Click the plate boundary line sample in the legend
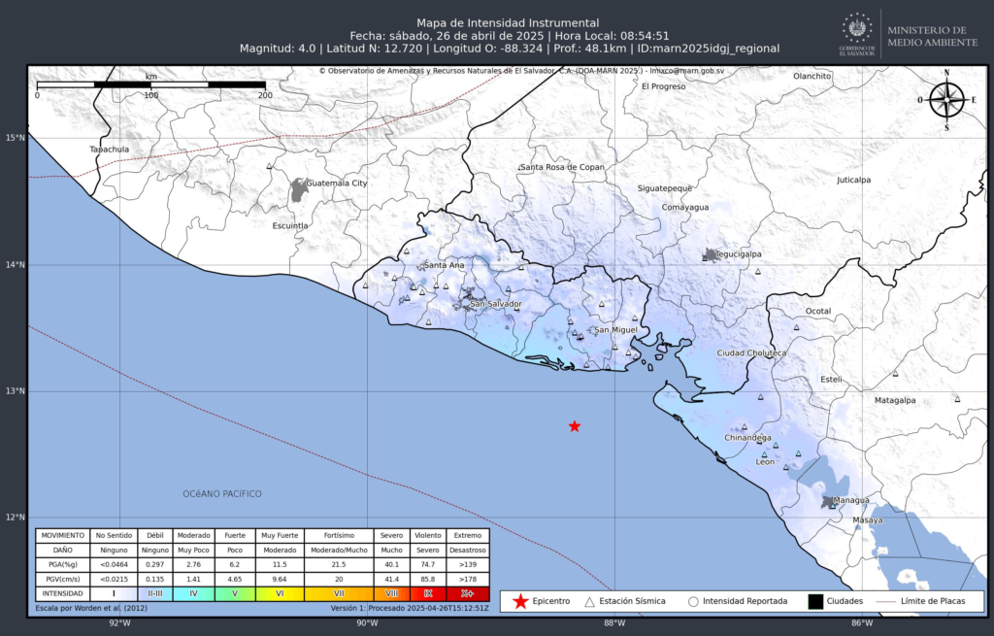Screen dimensions: 994x636 (x=885, y=601)
